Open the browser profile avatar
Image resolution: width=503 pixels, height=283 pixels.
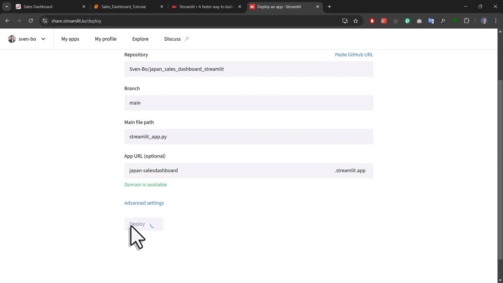coord(484,21)
